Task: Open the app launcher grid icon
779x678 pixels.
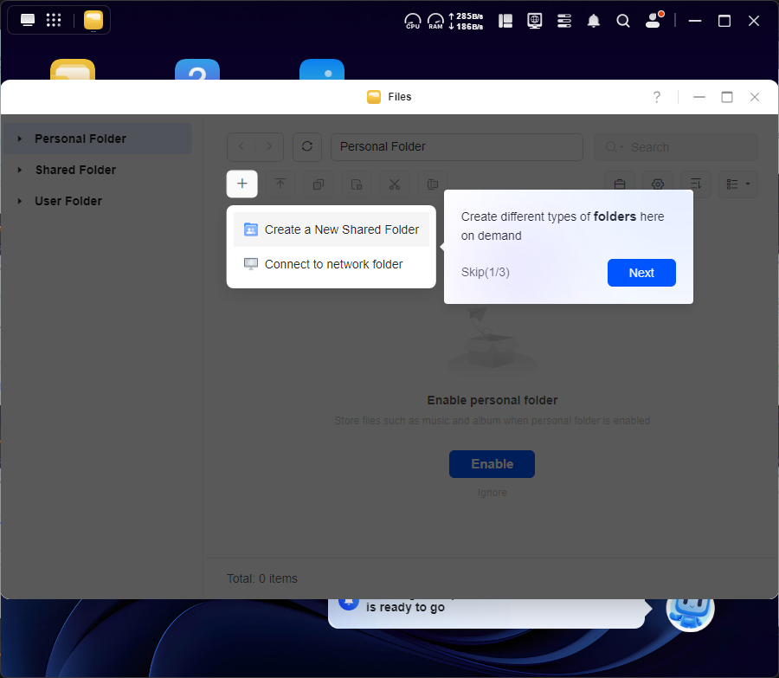Action: pyautogui.click(x=54, y=21)
